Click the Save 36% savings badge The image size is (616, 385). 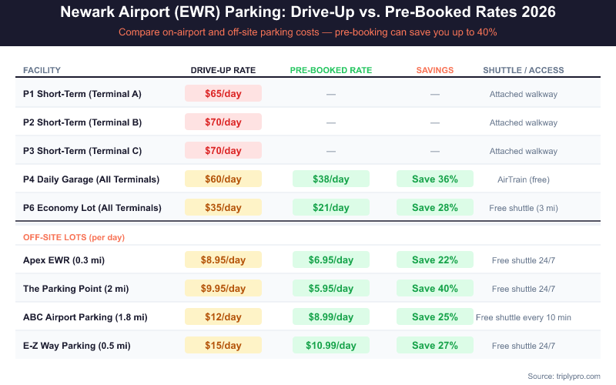(435, 179)
